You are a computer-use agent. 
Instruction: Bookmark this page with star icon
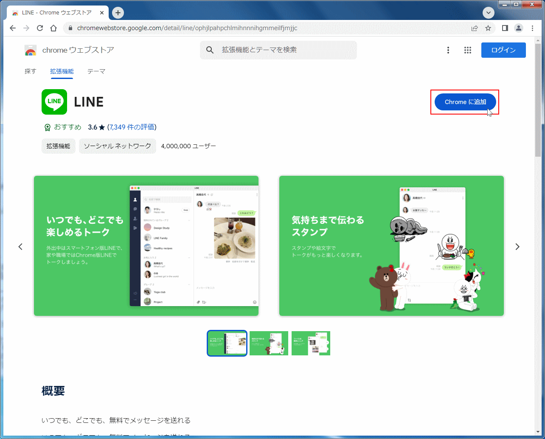[488, 28]
